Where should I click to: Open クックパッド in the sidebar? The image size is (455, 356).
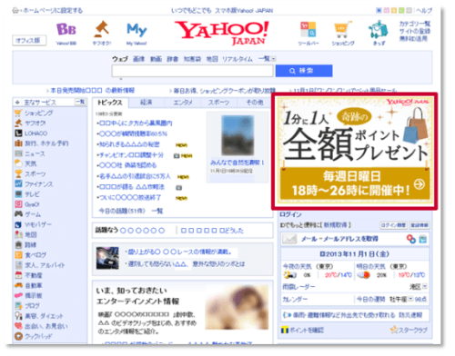pos(38,336)
